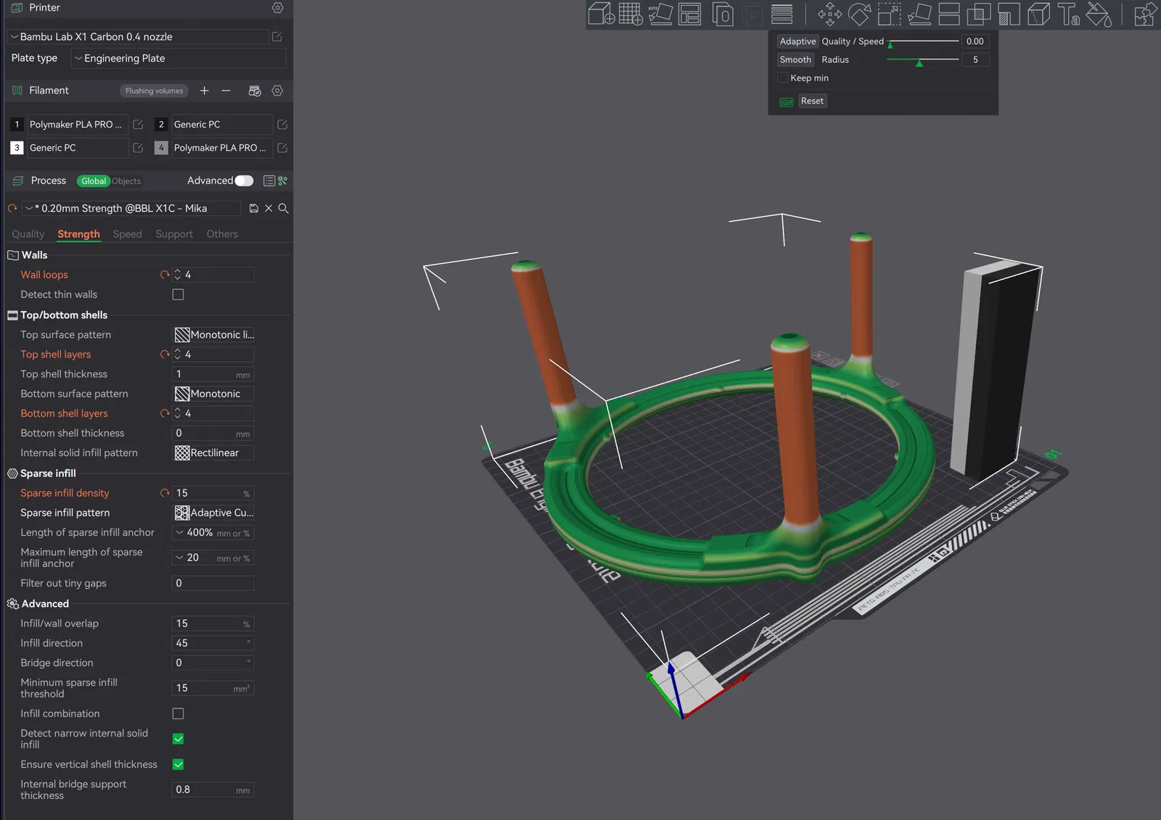The height and width of the screenshot is (820, 1161).
Task: Click the Arrange all objects icon
Action: [690, 14]
